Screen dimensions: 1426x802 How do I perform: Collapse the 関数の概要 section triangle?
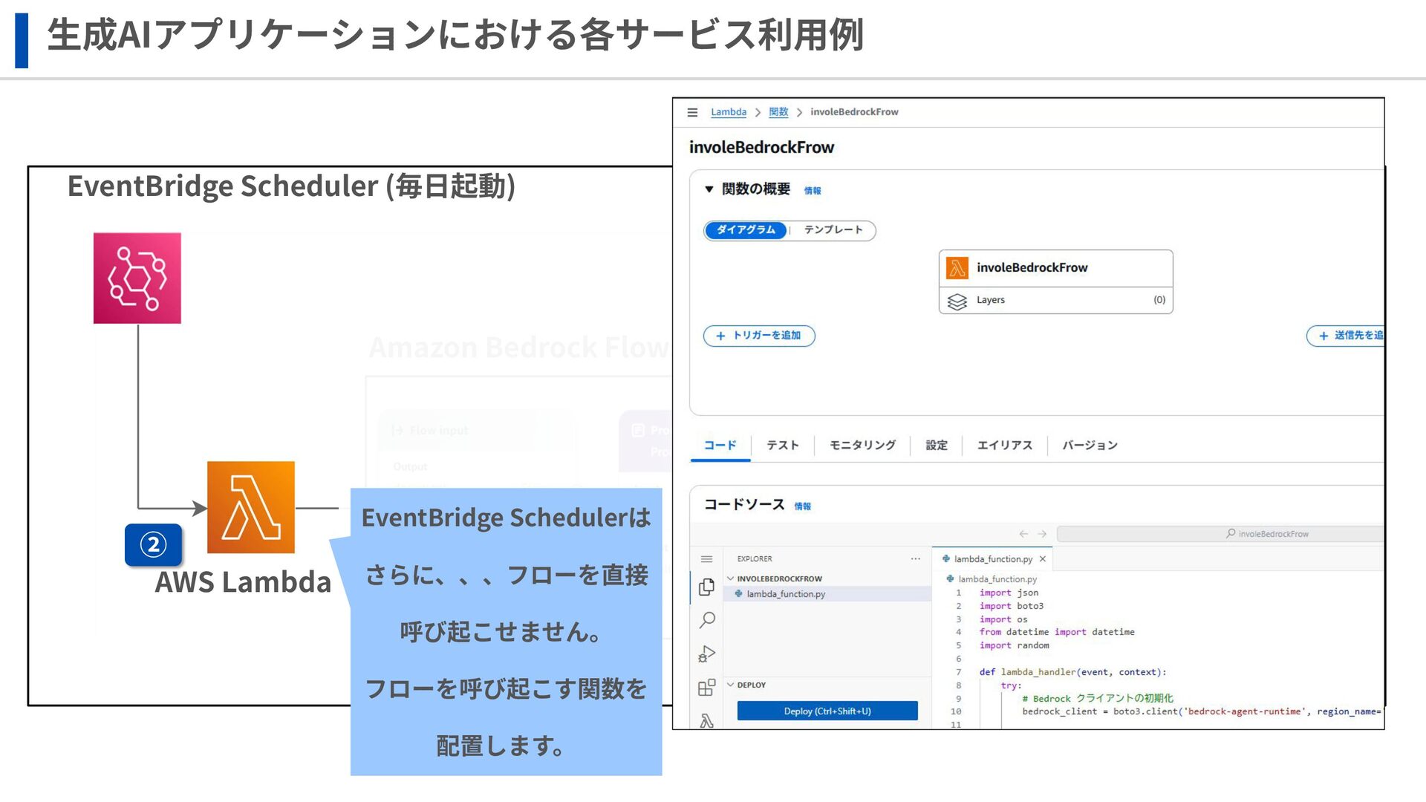(x=709, y=189)
